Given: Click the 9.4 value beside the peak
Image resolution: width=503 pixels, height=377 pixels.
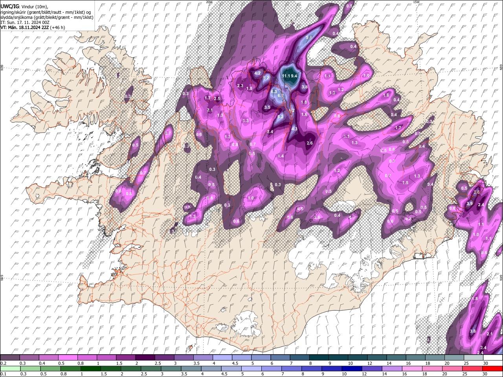Looking at the screenshot, I should (x=294, y=76).
